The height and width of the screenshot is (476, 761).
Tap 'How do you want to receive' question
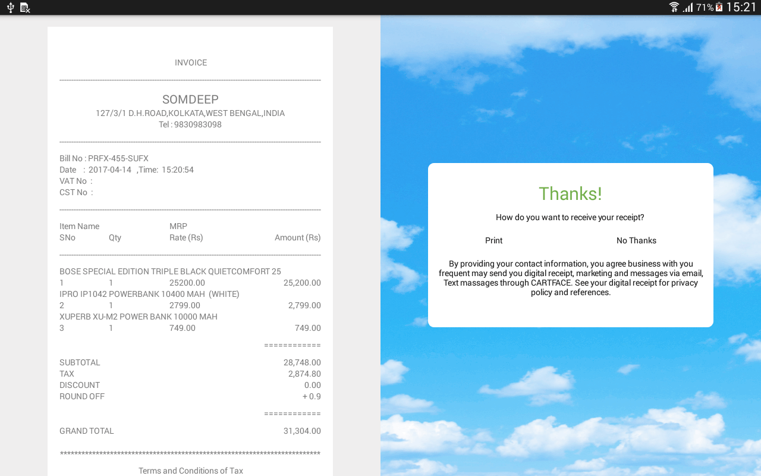coord(570,217)
